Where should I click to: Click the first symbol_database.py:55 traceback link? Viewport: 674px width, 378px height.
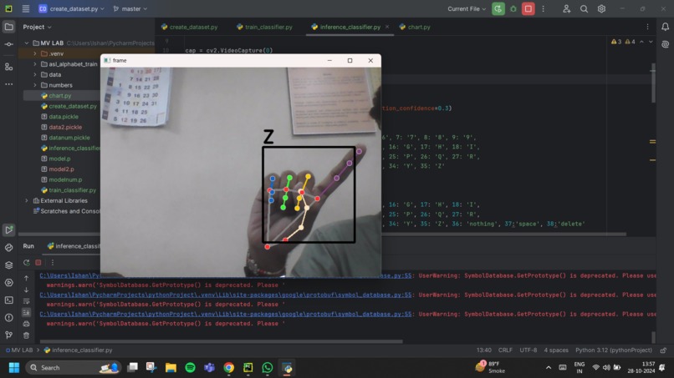pos(396,275)
